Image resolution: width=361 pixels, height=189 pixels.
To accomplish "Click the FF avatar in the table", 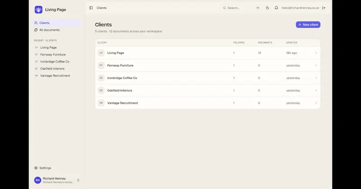I will [x=101, y=65].
